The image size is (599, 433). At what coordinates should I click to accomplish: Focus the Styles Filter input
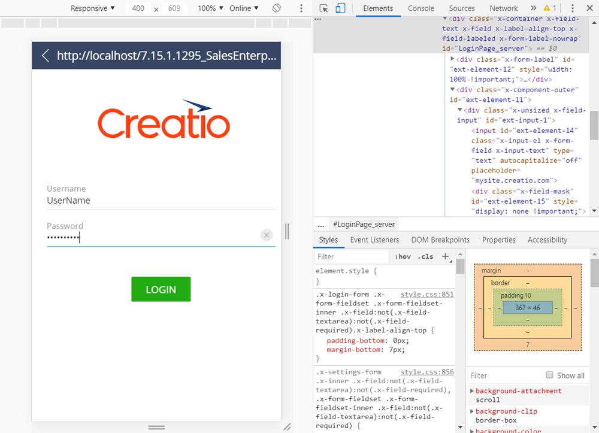tap(350, 256)
